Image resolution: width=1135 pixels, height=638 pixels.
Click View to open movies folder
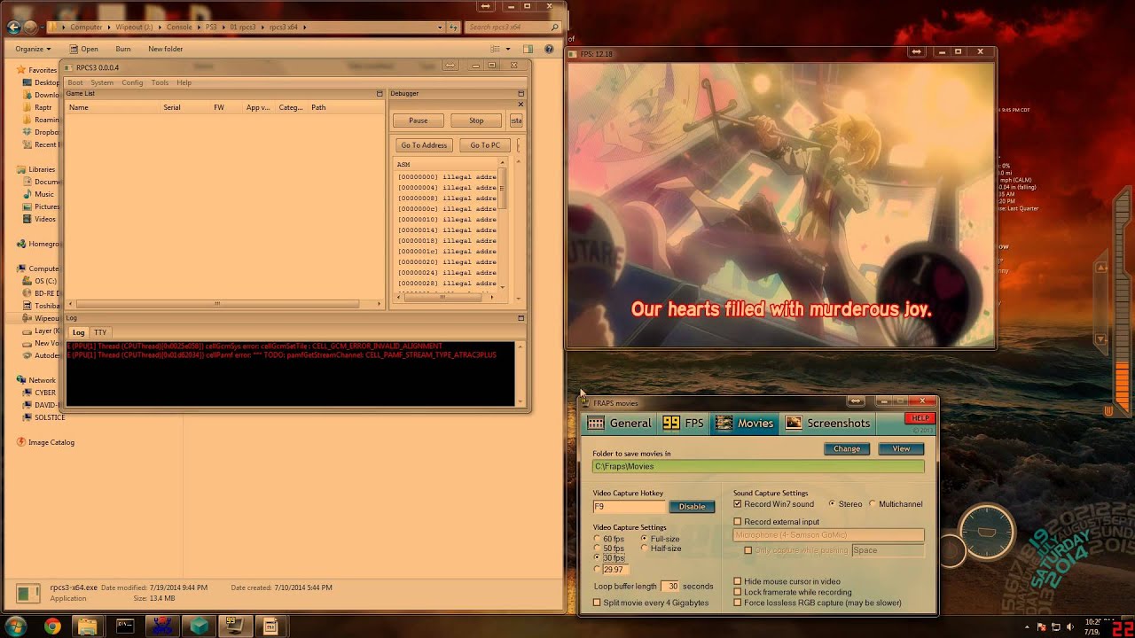tap(901, 448)
